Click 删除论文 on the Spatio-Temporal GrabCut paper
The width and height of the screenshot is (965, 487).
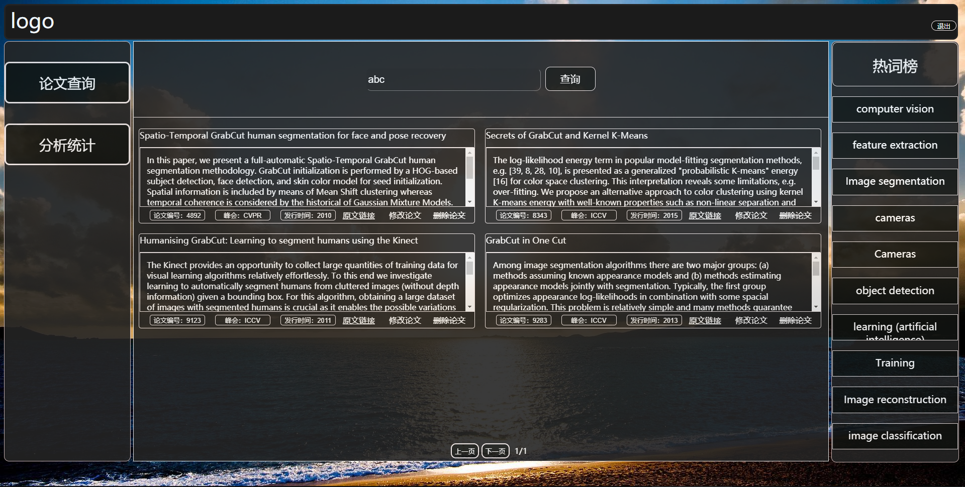pyautogui.click(x=449, y=215)
